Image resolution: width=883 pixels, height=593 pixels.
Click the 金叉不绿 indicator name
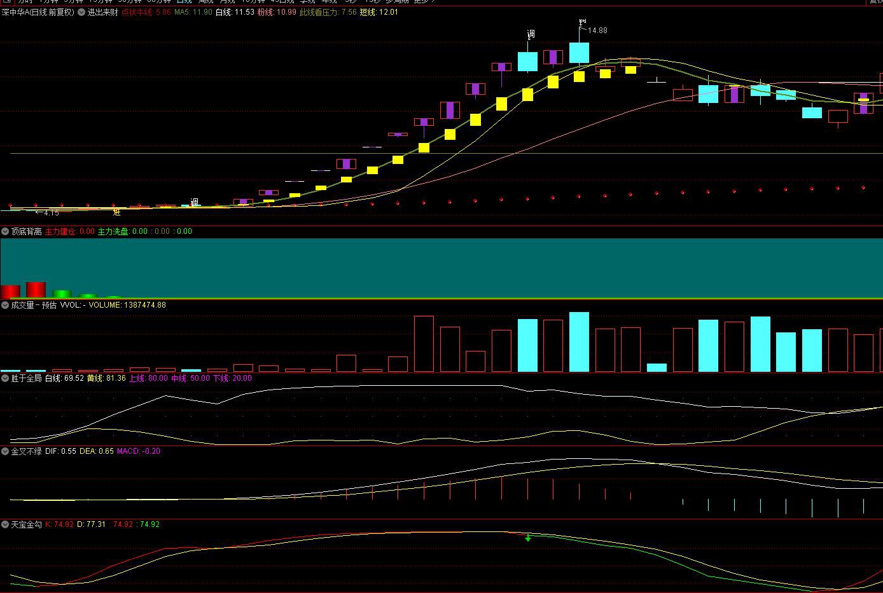pos(26,451)
